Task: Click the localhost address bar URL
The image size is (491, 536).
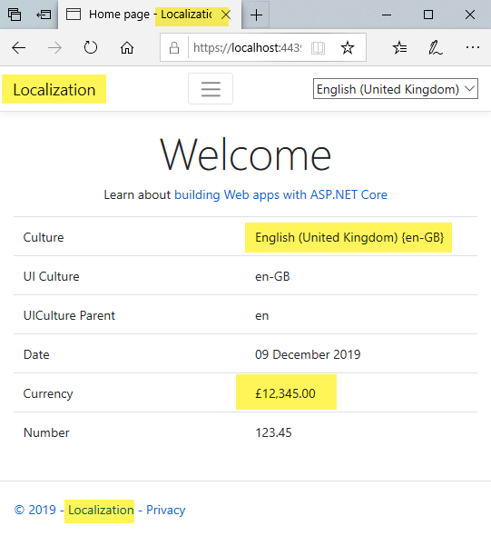Action: 247,48
